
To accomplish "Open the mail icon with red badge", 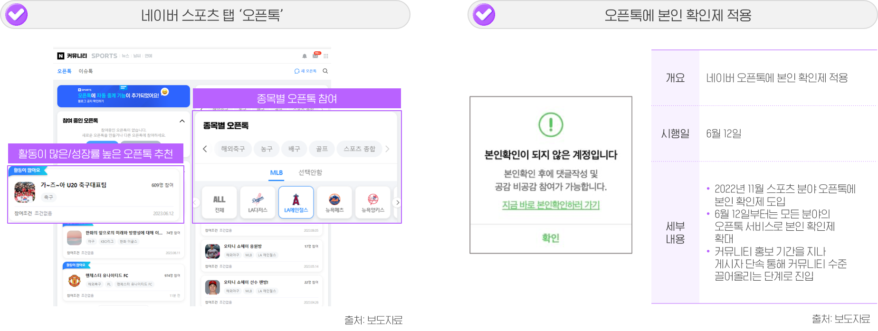I will 316,55.
